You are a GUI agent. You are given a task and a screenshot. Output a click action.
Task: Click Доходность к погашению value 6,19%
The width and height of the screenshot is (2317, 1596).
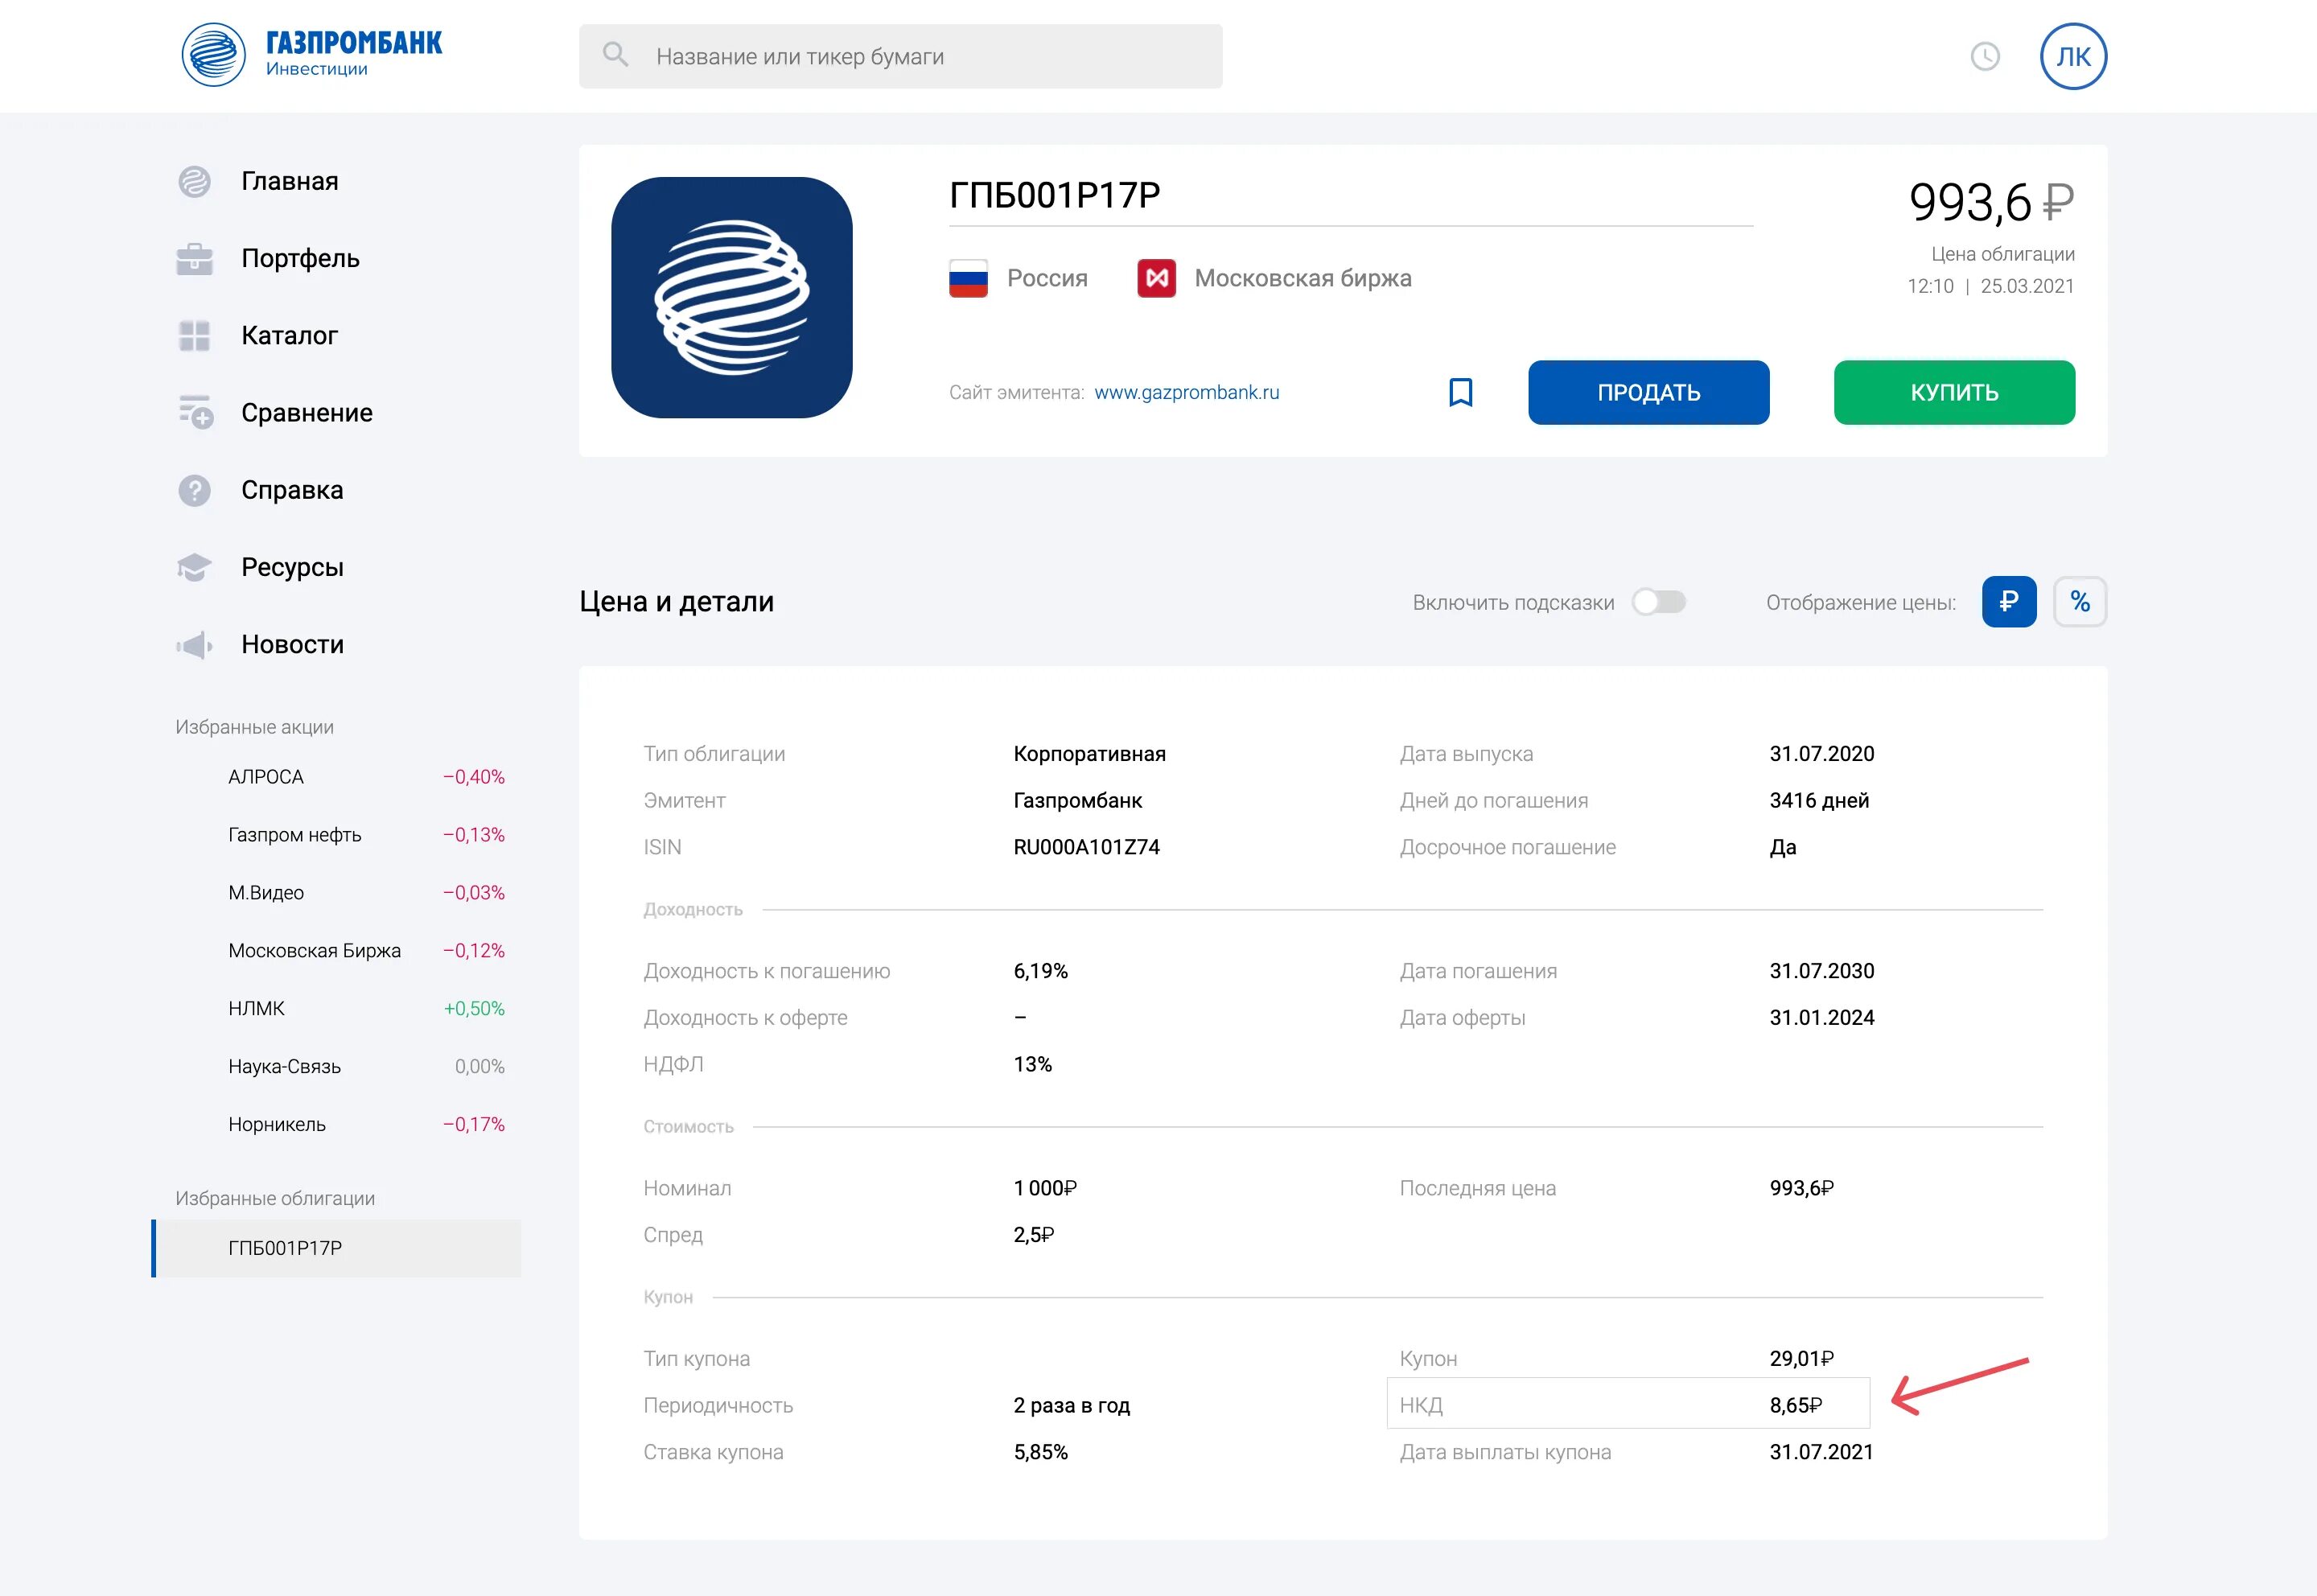tap(1040, 971)
